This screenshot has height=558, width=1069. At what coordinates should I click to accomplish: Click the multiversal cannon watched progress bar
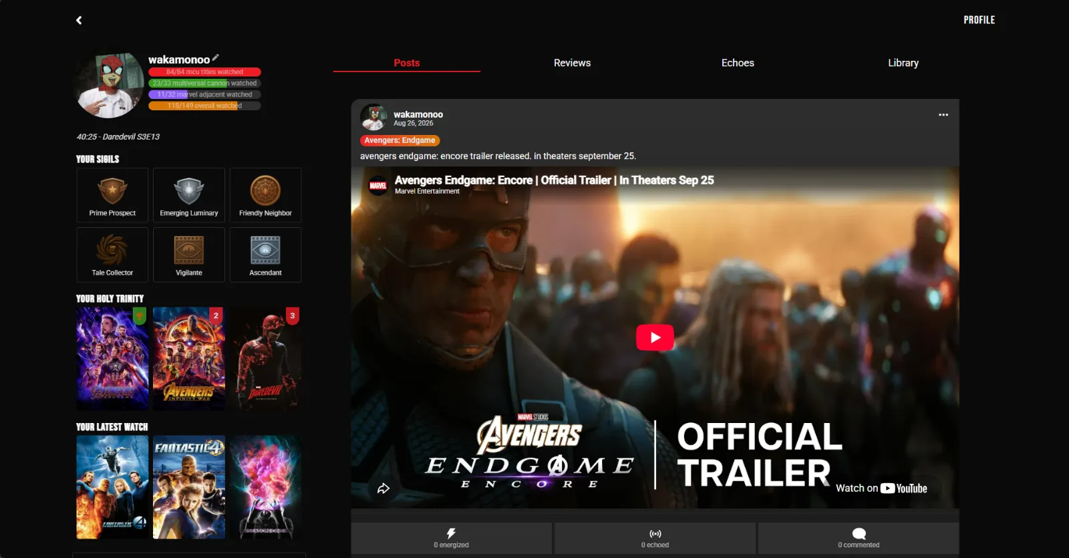(x=204, y=83)
